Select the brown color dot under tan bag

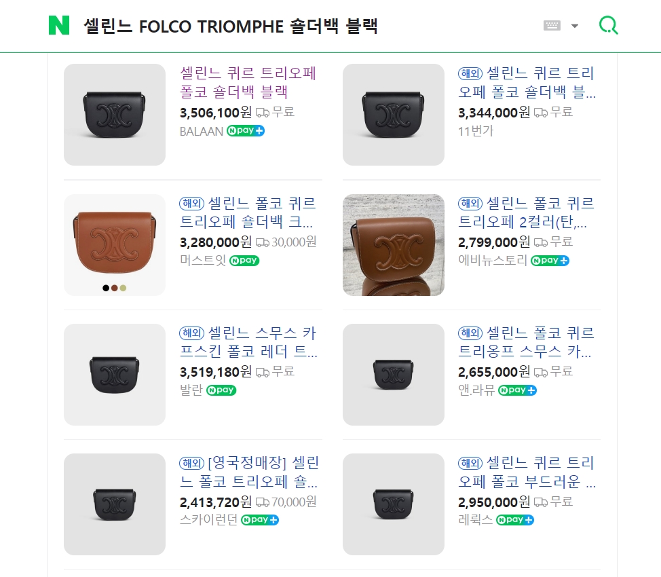tap(115, 288)
